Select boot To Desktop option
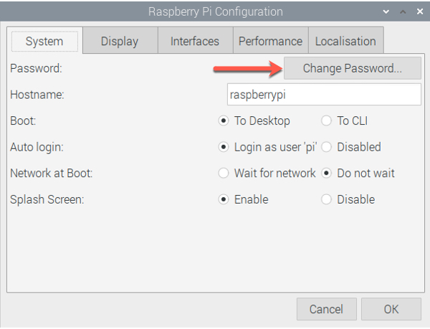This screenshot has height=329, width=430. (x=223, y=121)
